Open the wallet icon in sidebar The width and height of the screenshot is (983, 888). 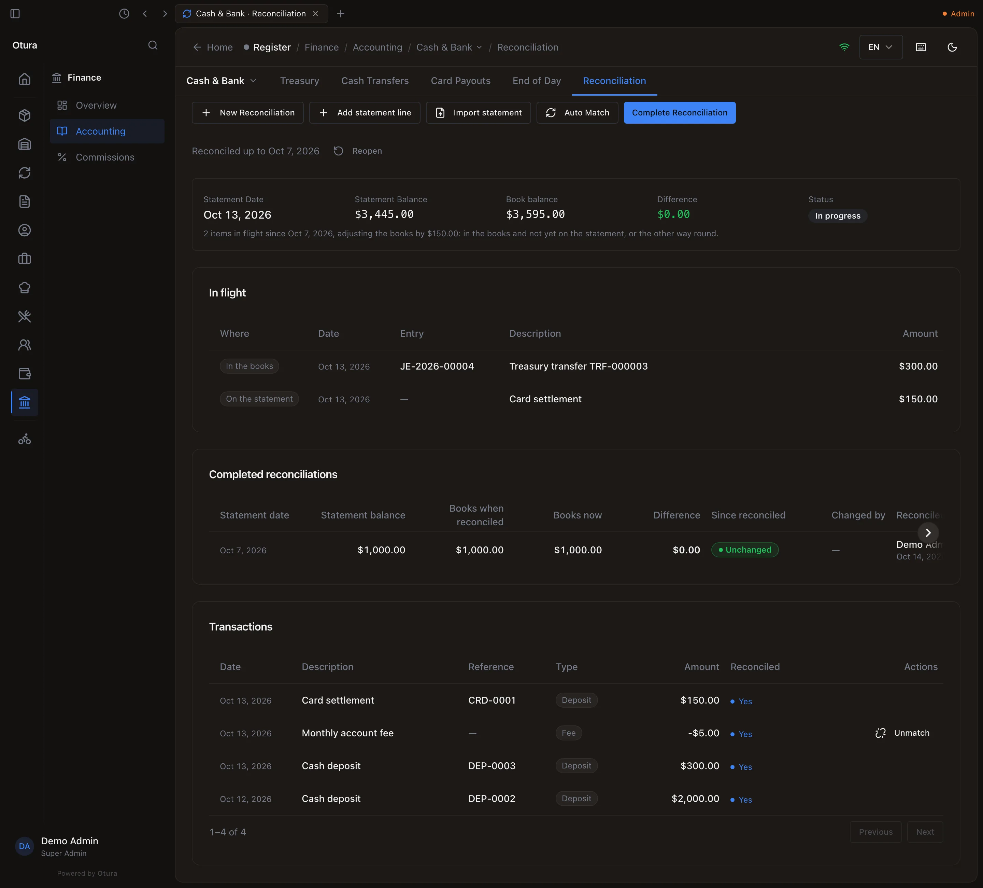24,374
